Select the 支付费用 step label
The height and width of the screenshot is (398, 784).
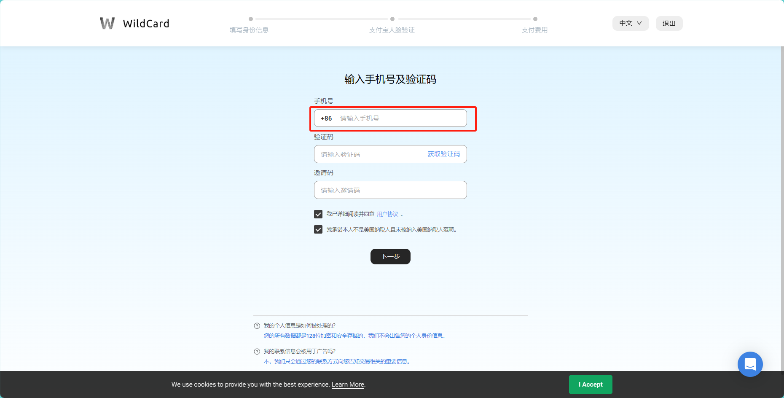point(534,30)
